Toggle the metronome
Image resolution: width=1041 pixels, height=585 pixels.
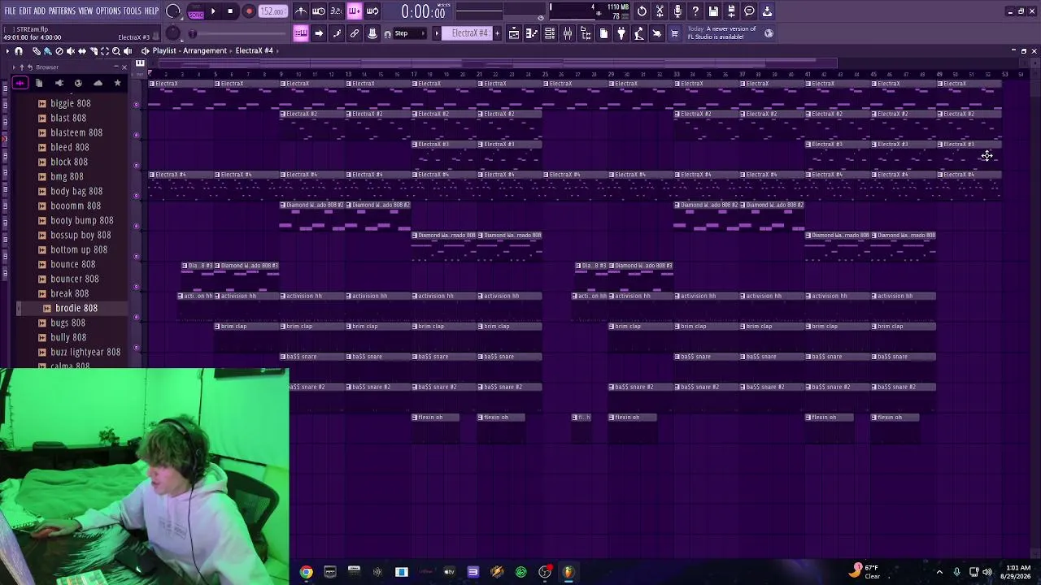301,11
